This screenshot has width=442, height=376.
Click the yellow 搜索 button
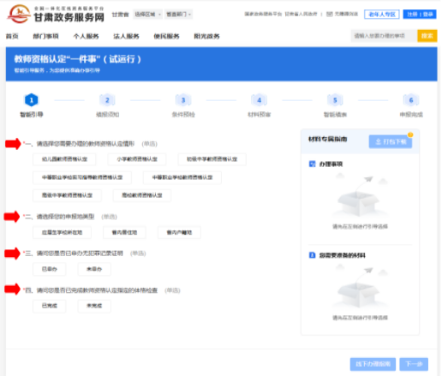click(x=427, y=36)
